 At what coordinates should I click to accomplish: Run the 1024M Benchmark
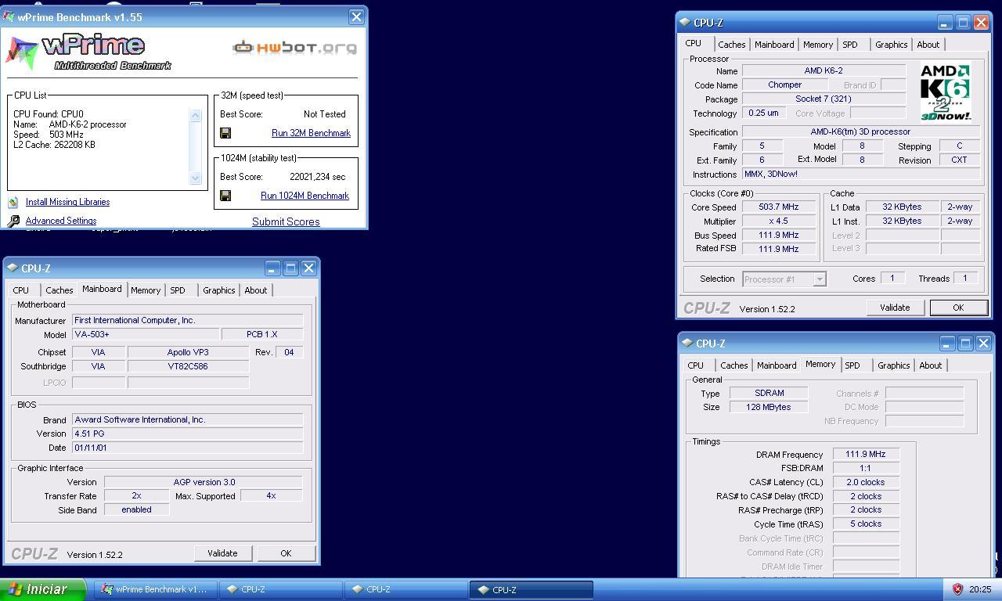pyautogui.click(x=305, y=196)
